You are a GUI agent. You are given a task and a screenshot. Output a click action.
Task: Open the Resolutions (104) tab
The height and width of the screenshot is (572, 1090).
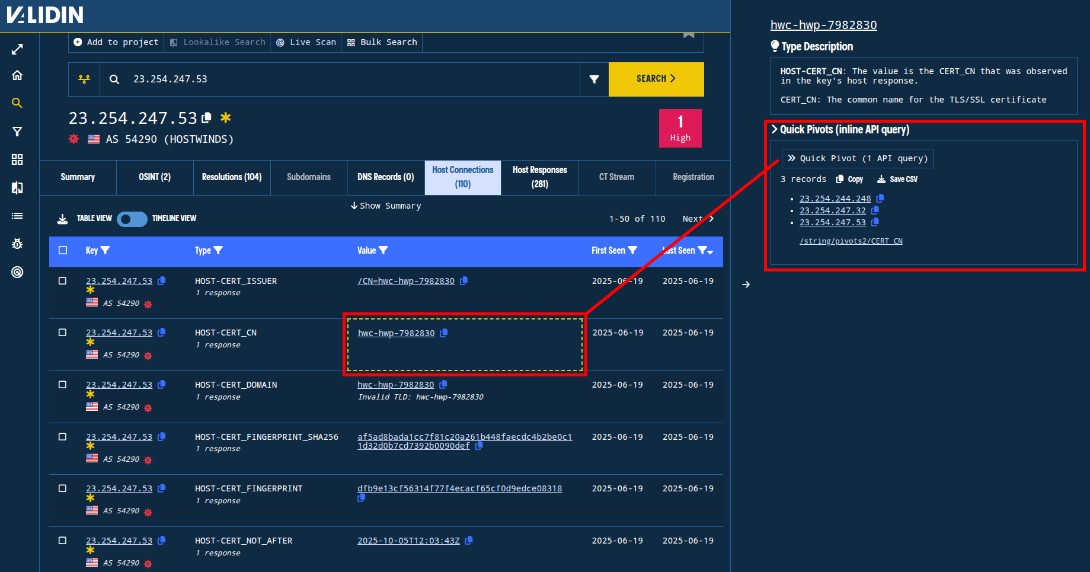coord(232,177)
